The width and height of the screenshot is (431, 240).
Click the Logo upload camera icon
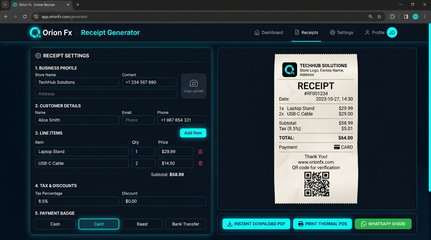point(194,83)
